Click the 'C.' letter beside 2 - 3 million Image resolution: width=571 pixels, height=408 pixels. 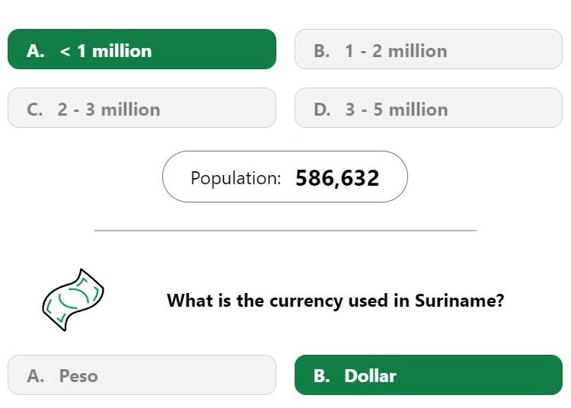pyautogui.click(x=34, y=110)
